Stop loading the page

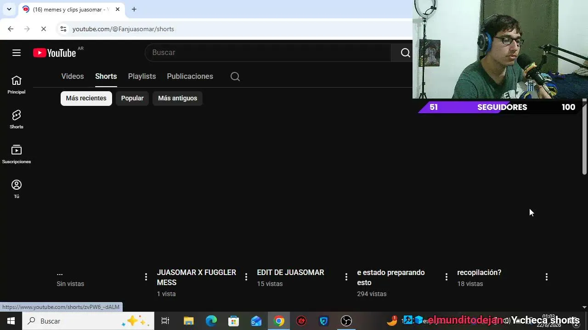point(43,29)
